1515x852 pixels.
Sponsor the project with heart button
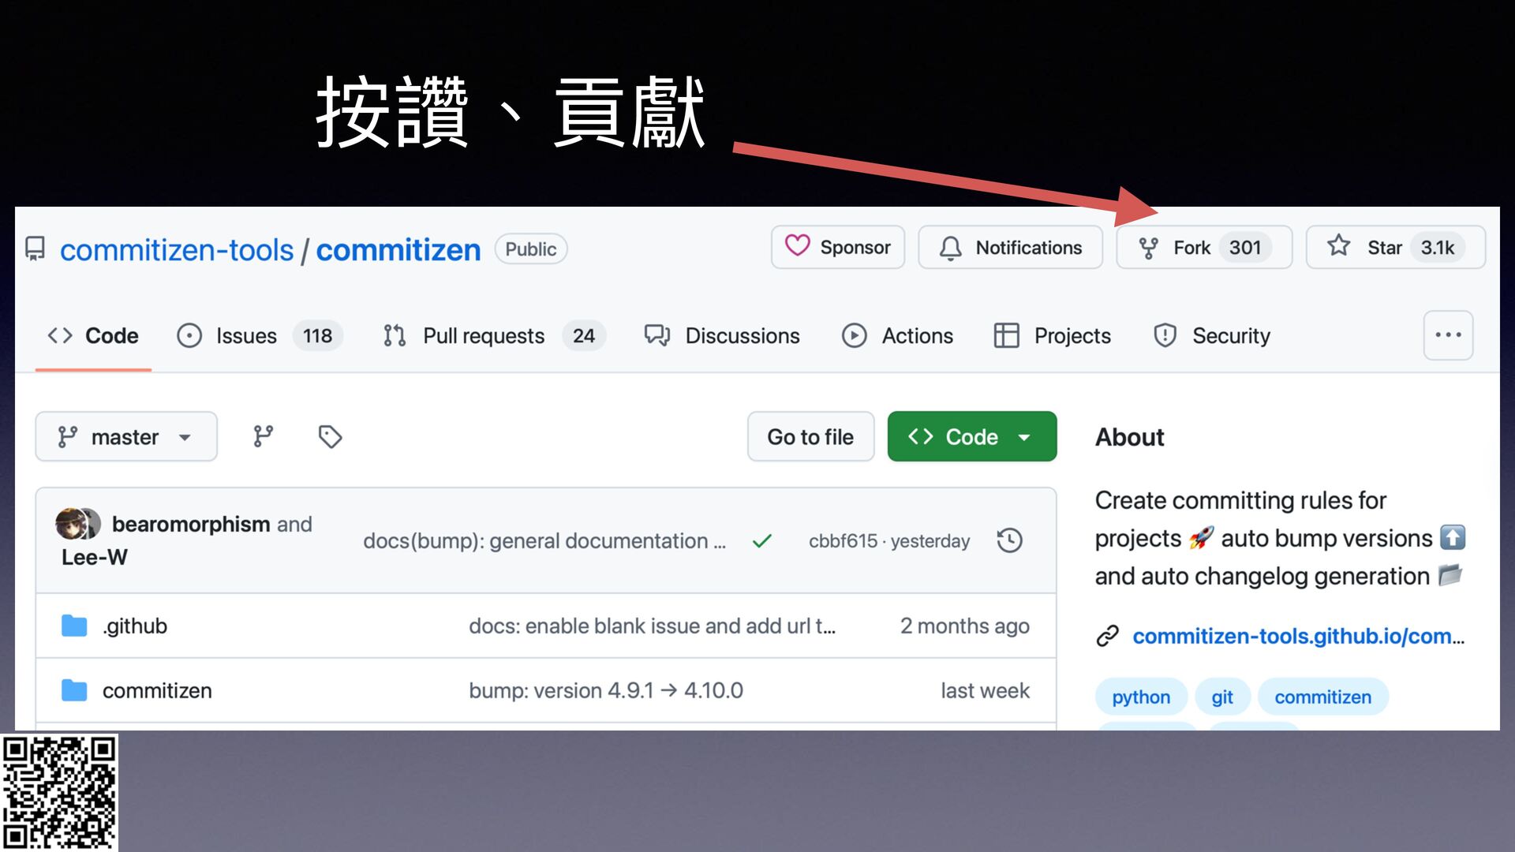[837, 248]
